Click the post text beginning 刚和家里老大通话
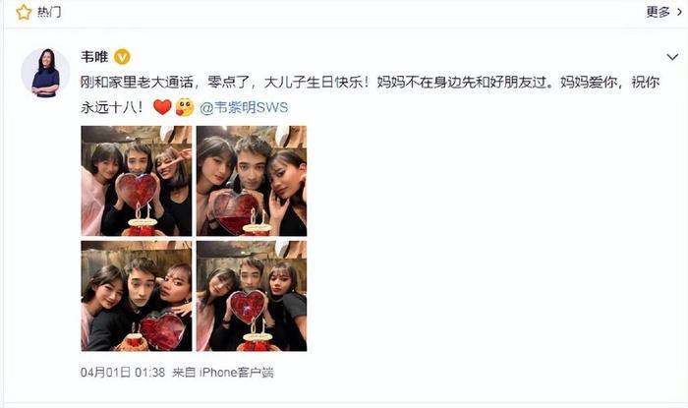The image size is (688, 408). 370,82
